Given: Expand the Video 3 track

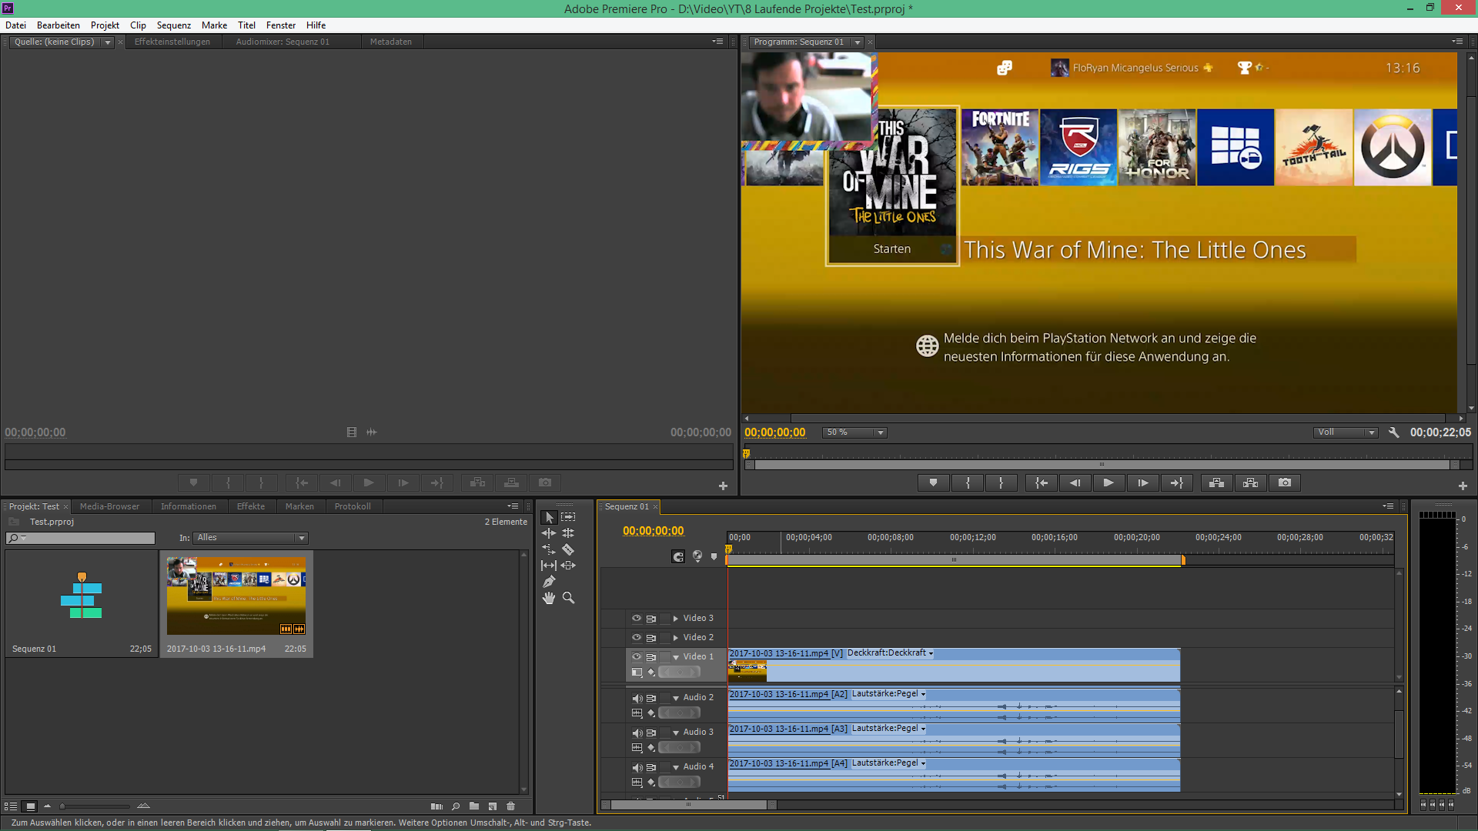Looking at the screenshot, I should [676, 619].
